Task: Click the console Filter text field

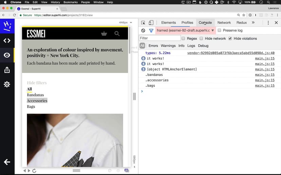Action: click(160, 38)
